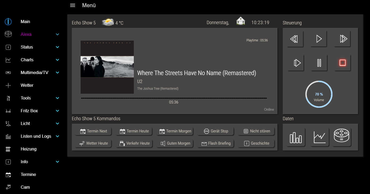Click the router icon beside Fritz Box
The height and width of the screenshot is (194, 370).
(x=8, y=111)
